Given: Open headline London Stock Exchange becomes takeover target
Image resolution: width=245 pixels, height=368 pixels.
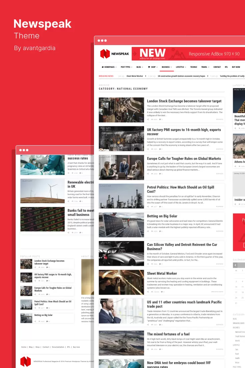Looking at the screenshot, I should 184,101.
